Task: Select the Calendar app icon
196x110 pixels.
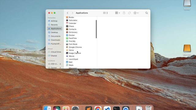Action: [x=67, y=23]
